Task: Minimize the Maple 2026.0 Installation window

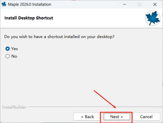Action: [x=125, y=4]
